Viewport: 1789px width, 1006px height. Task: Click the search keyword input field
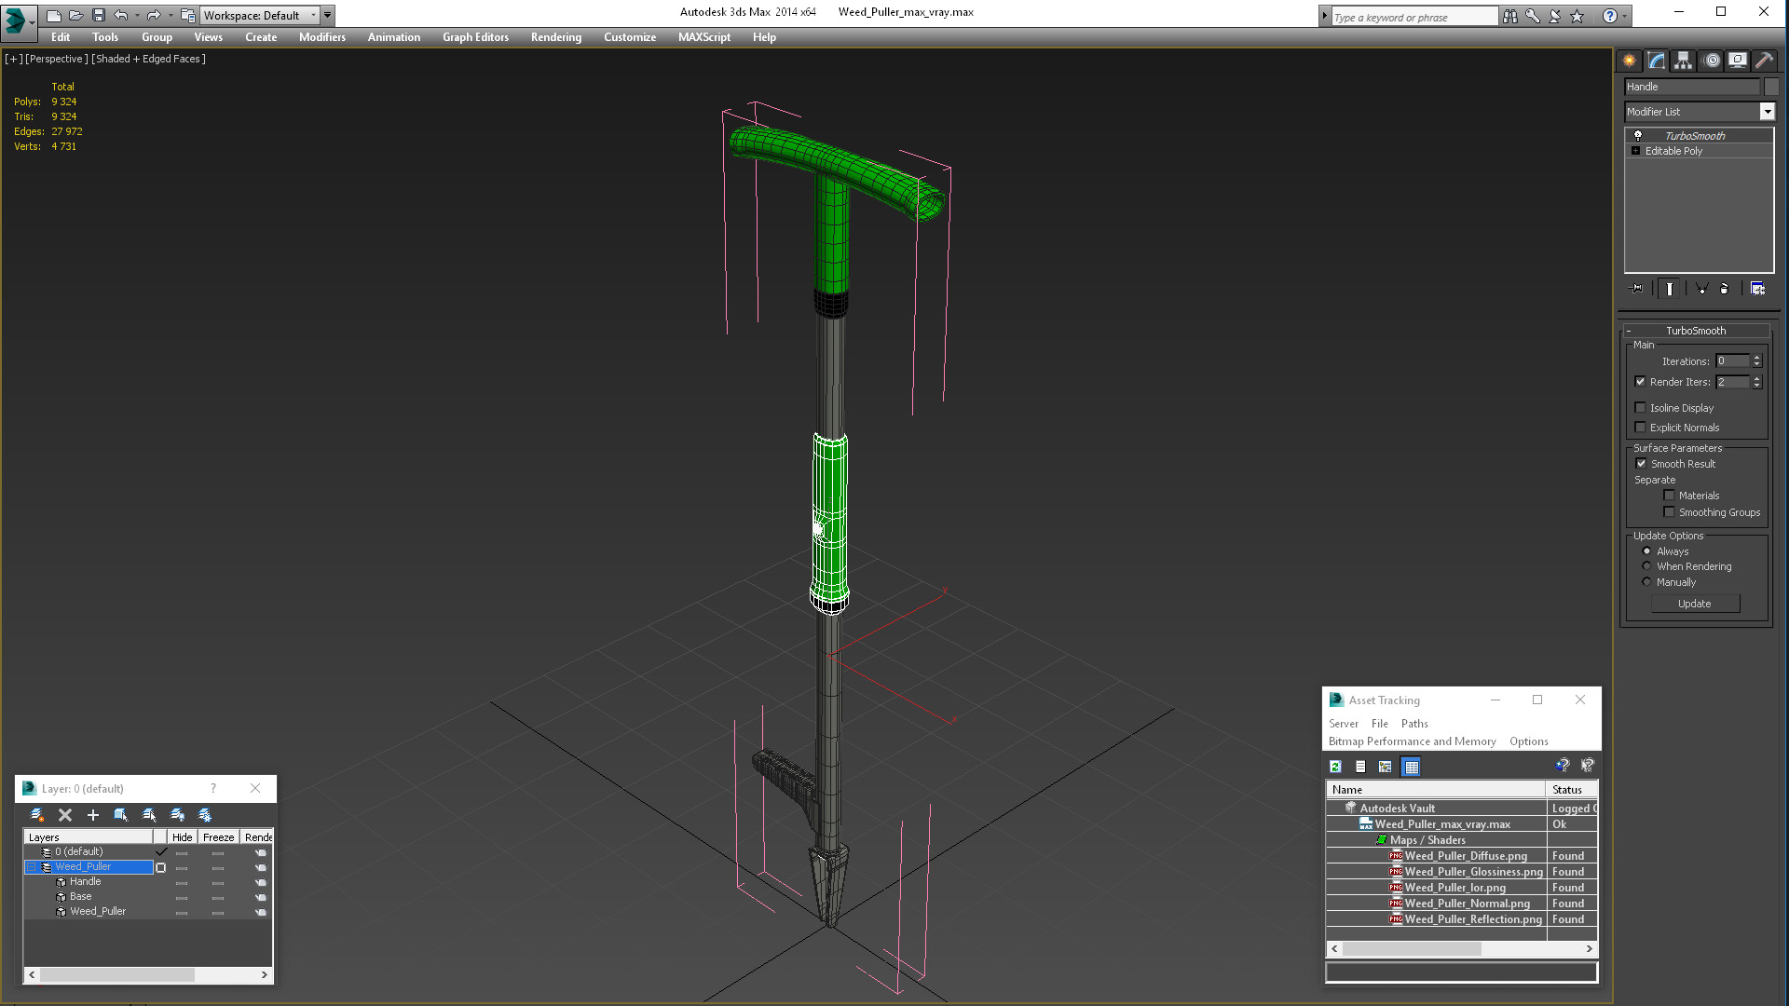(x=1413, y=17)
